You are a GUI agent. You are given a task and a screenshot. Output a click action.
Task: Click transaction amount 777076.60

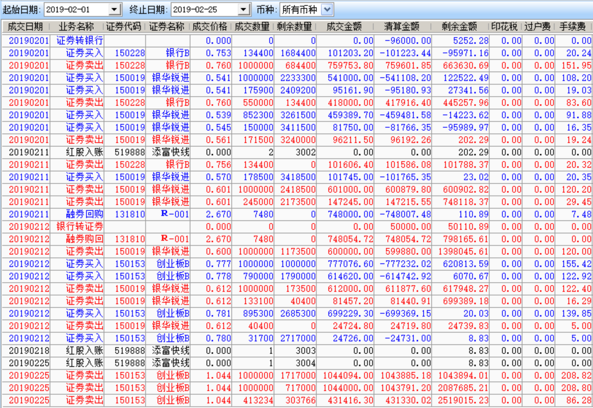[350, 264]
